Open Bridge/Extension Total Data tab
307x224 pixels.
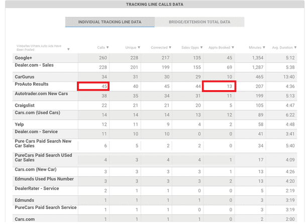pos(199,22)
